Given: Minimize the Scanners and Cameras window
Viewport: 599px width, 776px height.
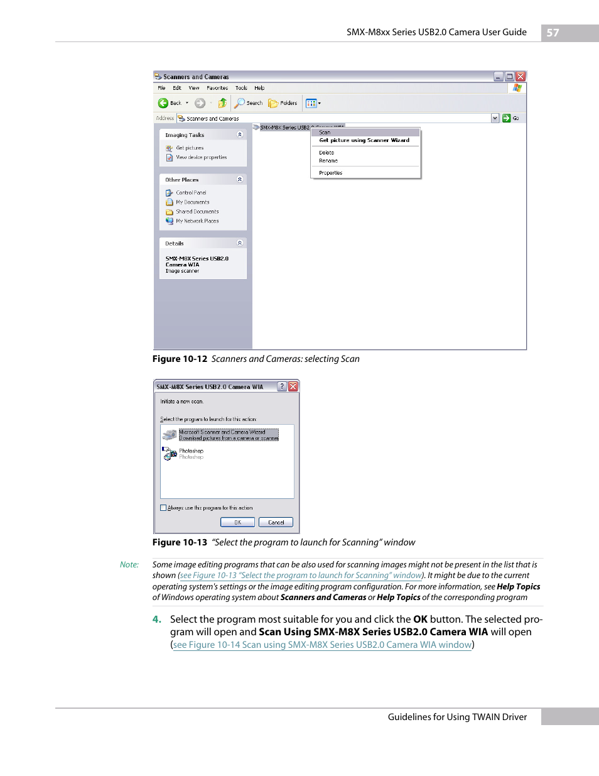Looking at the screenshot, I should (499, 77).
